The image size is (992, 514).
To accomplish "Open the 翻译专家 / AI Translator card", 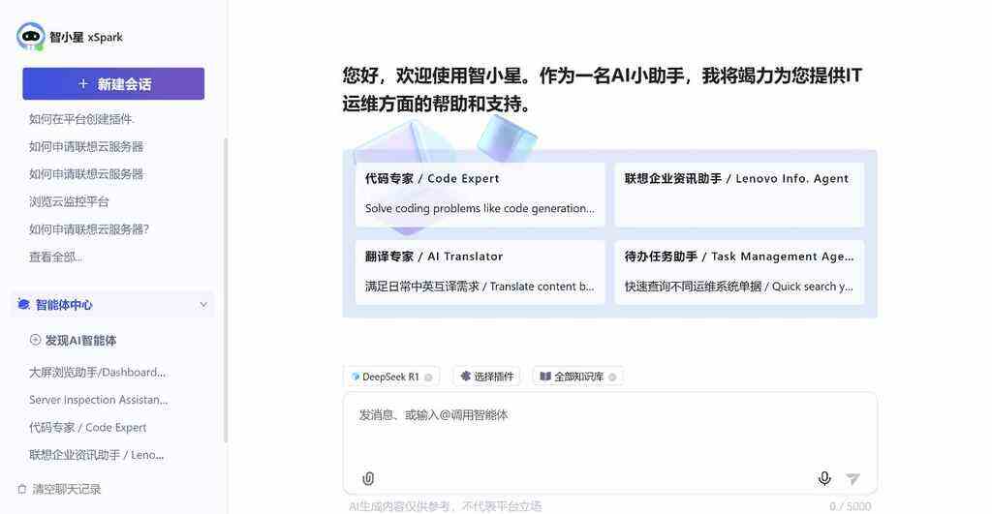I will click(x=480, y=272).
